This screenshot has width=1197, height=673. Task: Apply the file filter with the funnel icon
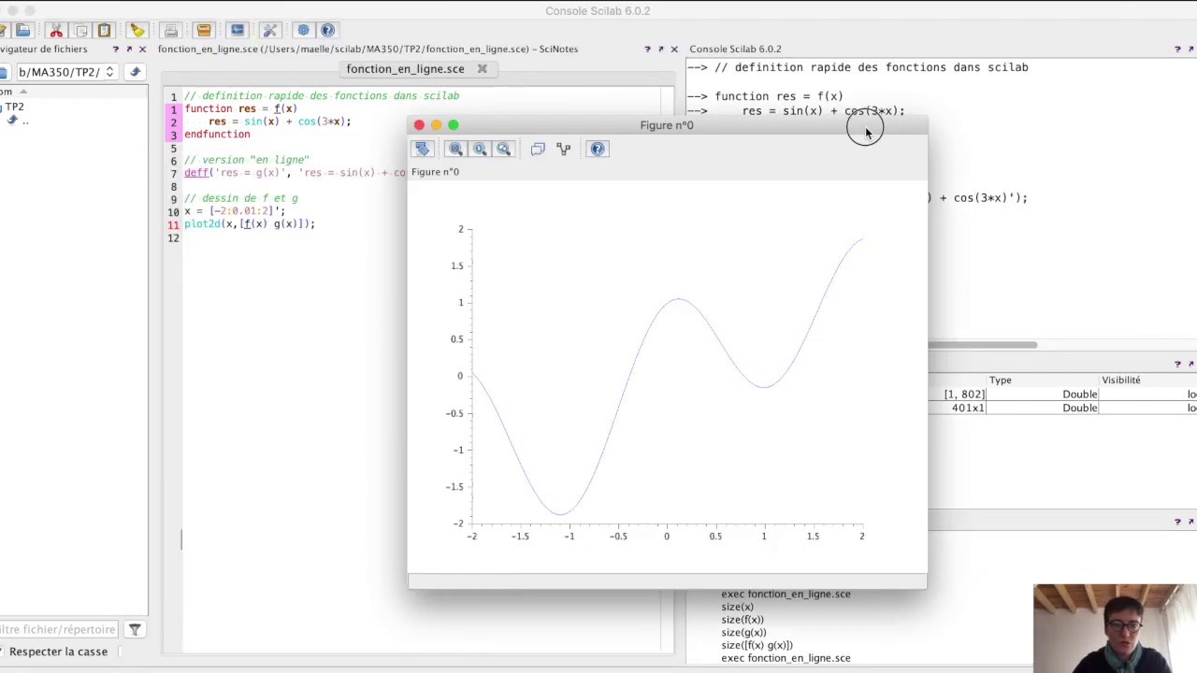pos(135,630)
